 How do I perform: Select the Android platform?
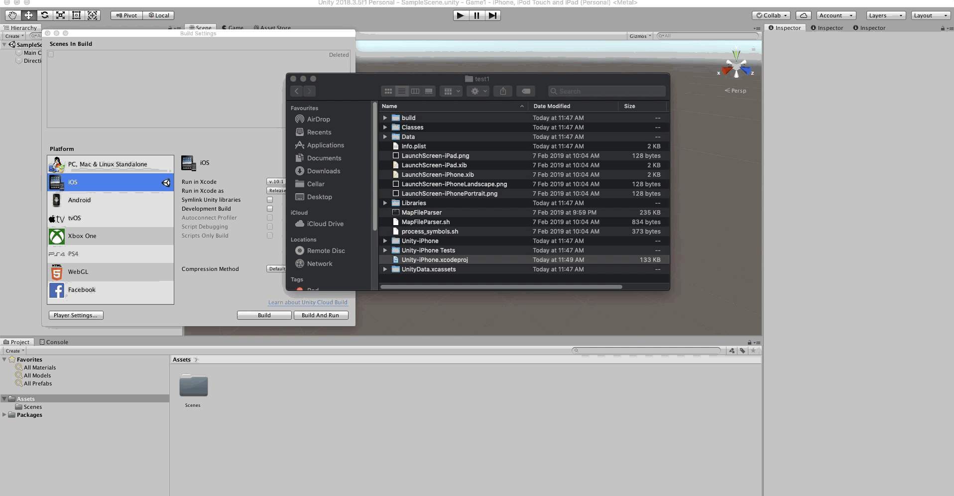(x=111, y=200)
